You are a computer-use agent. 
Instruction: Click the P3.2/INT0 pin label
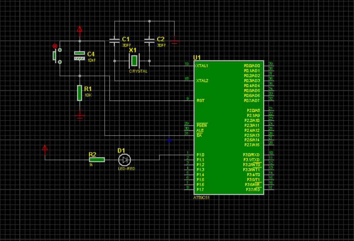click(252, 165)
